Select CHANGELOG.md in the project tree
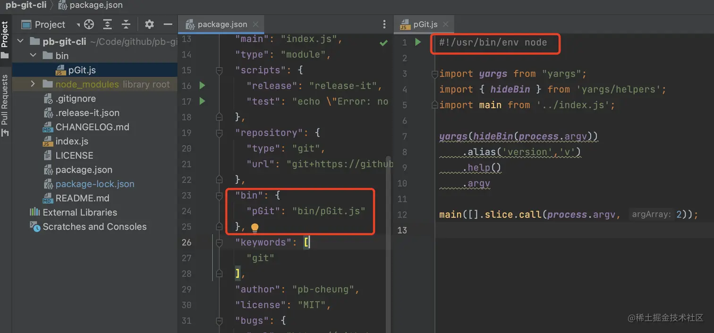 pyautogui.click(x=92, y=127)
